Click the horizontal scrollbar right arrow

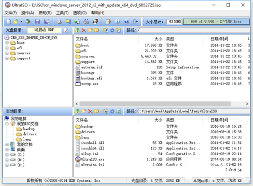click(x=247, y=103)
